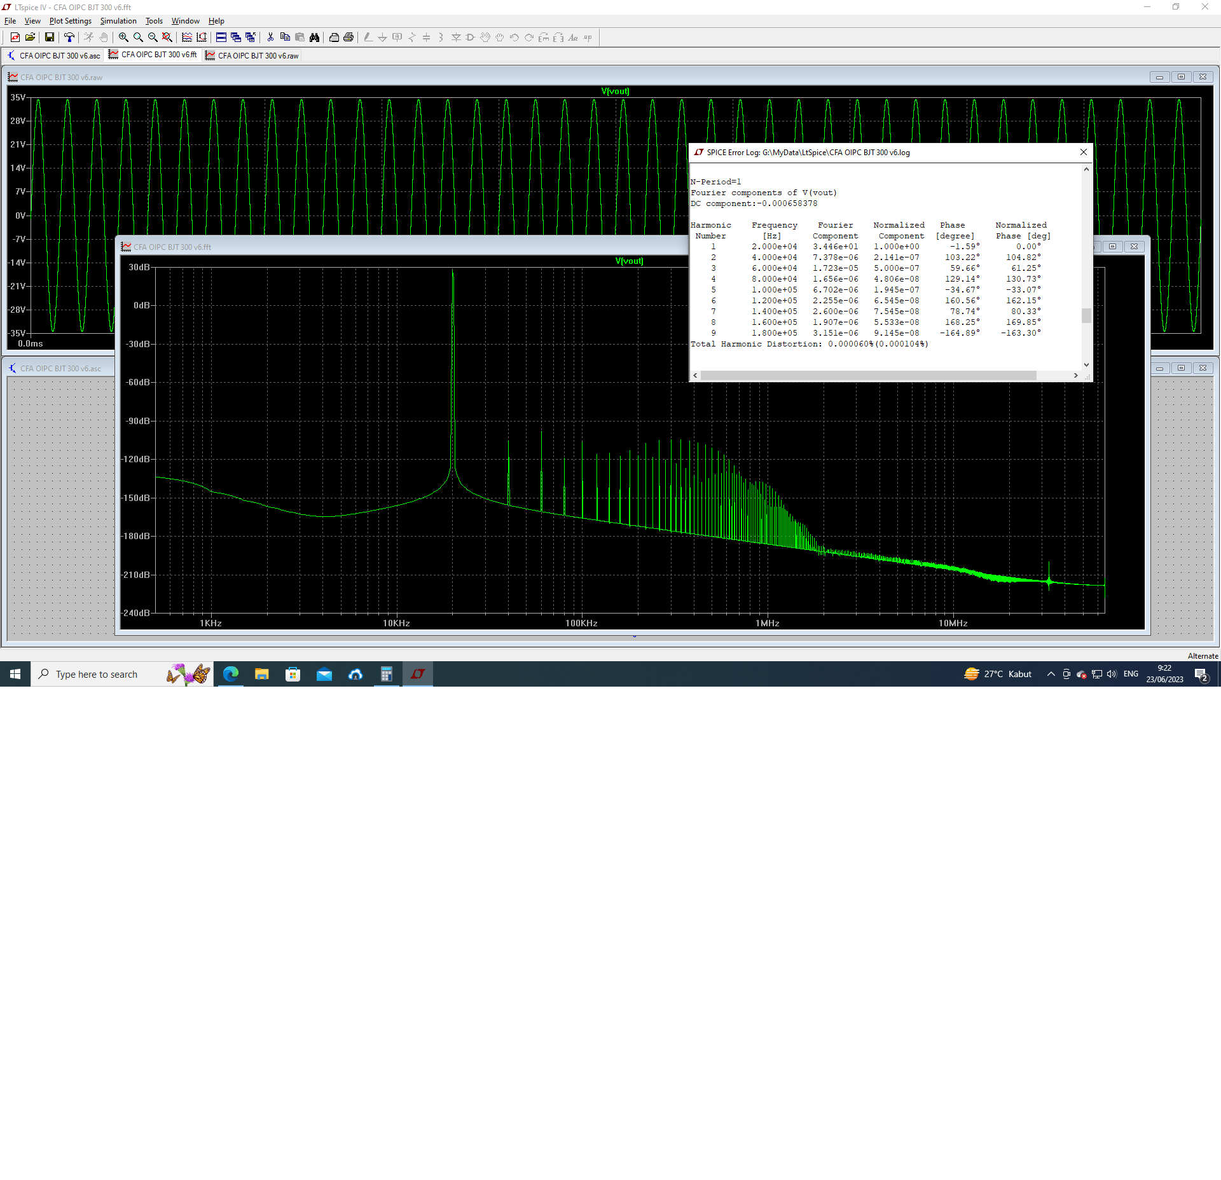1221x1180 pixels.
Task: Click the error log horizontal scrollbar
Action: pyautogui.click(x=868, y=375)
